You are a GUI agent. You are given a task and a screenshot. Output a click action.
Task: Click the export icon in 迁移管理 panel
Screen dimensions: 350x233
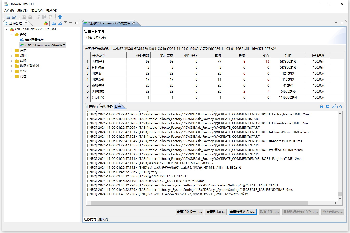(60, 23)
